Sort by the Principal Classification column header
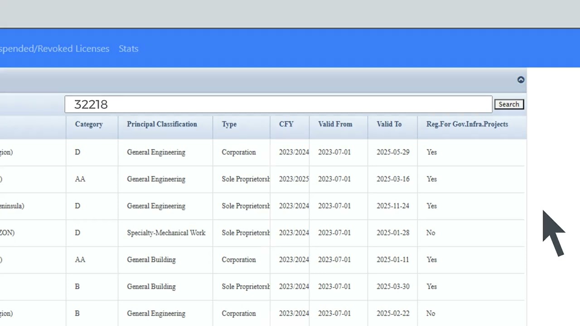The image size is (580, 326). click(162, 124)
